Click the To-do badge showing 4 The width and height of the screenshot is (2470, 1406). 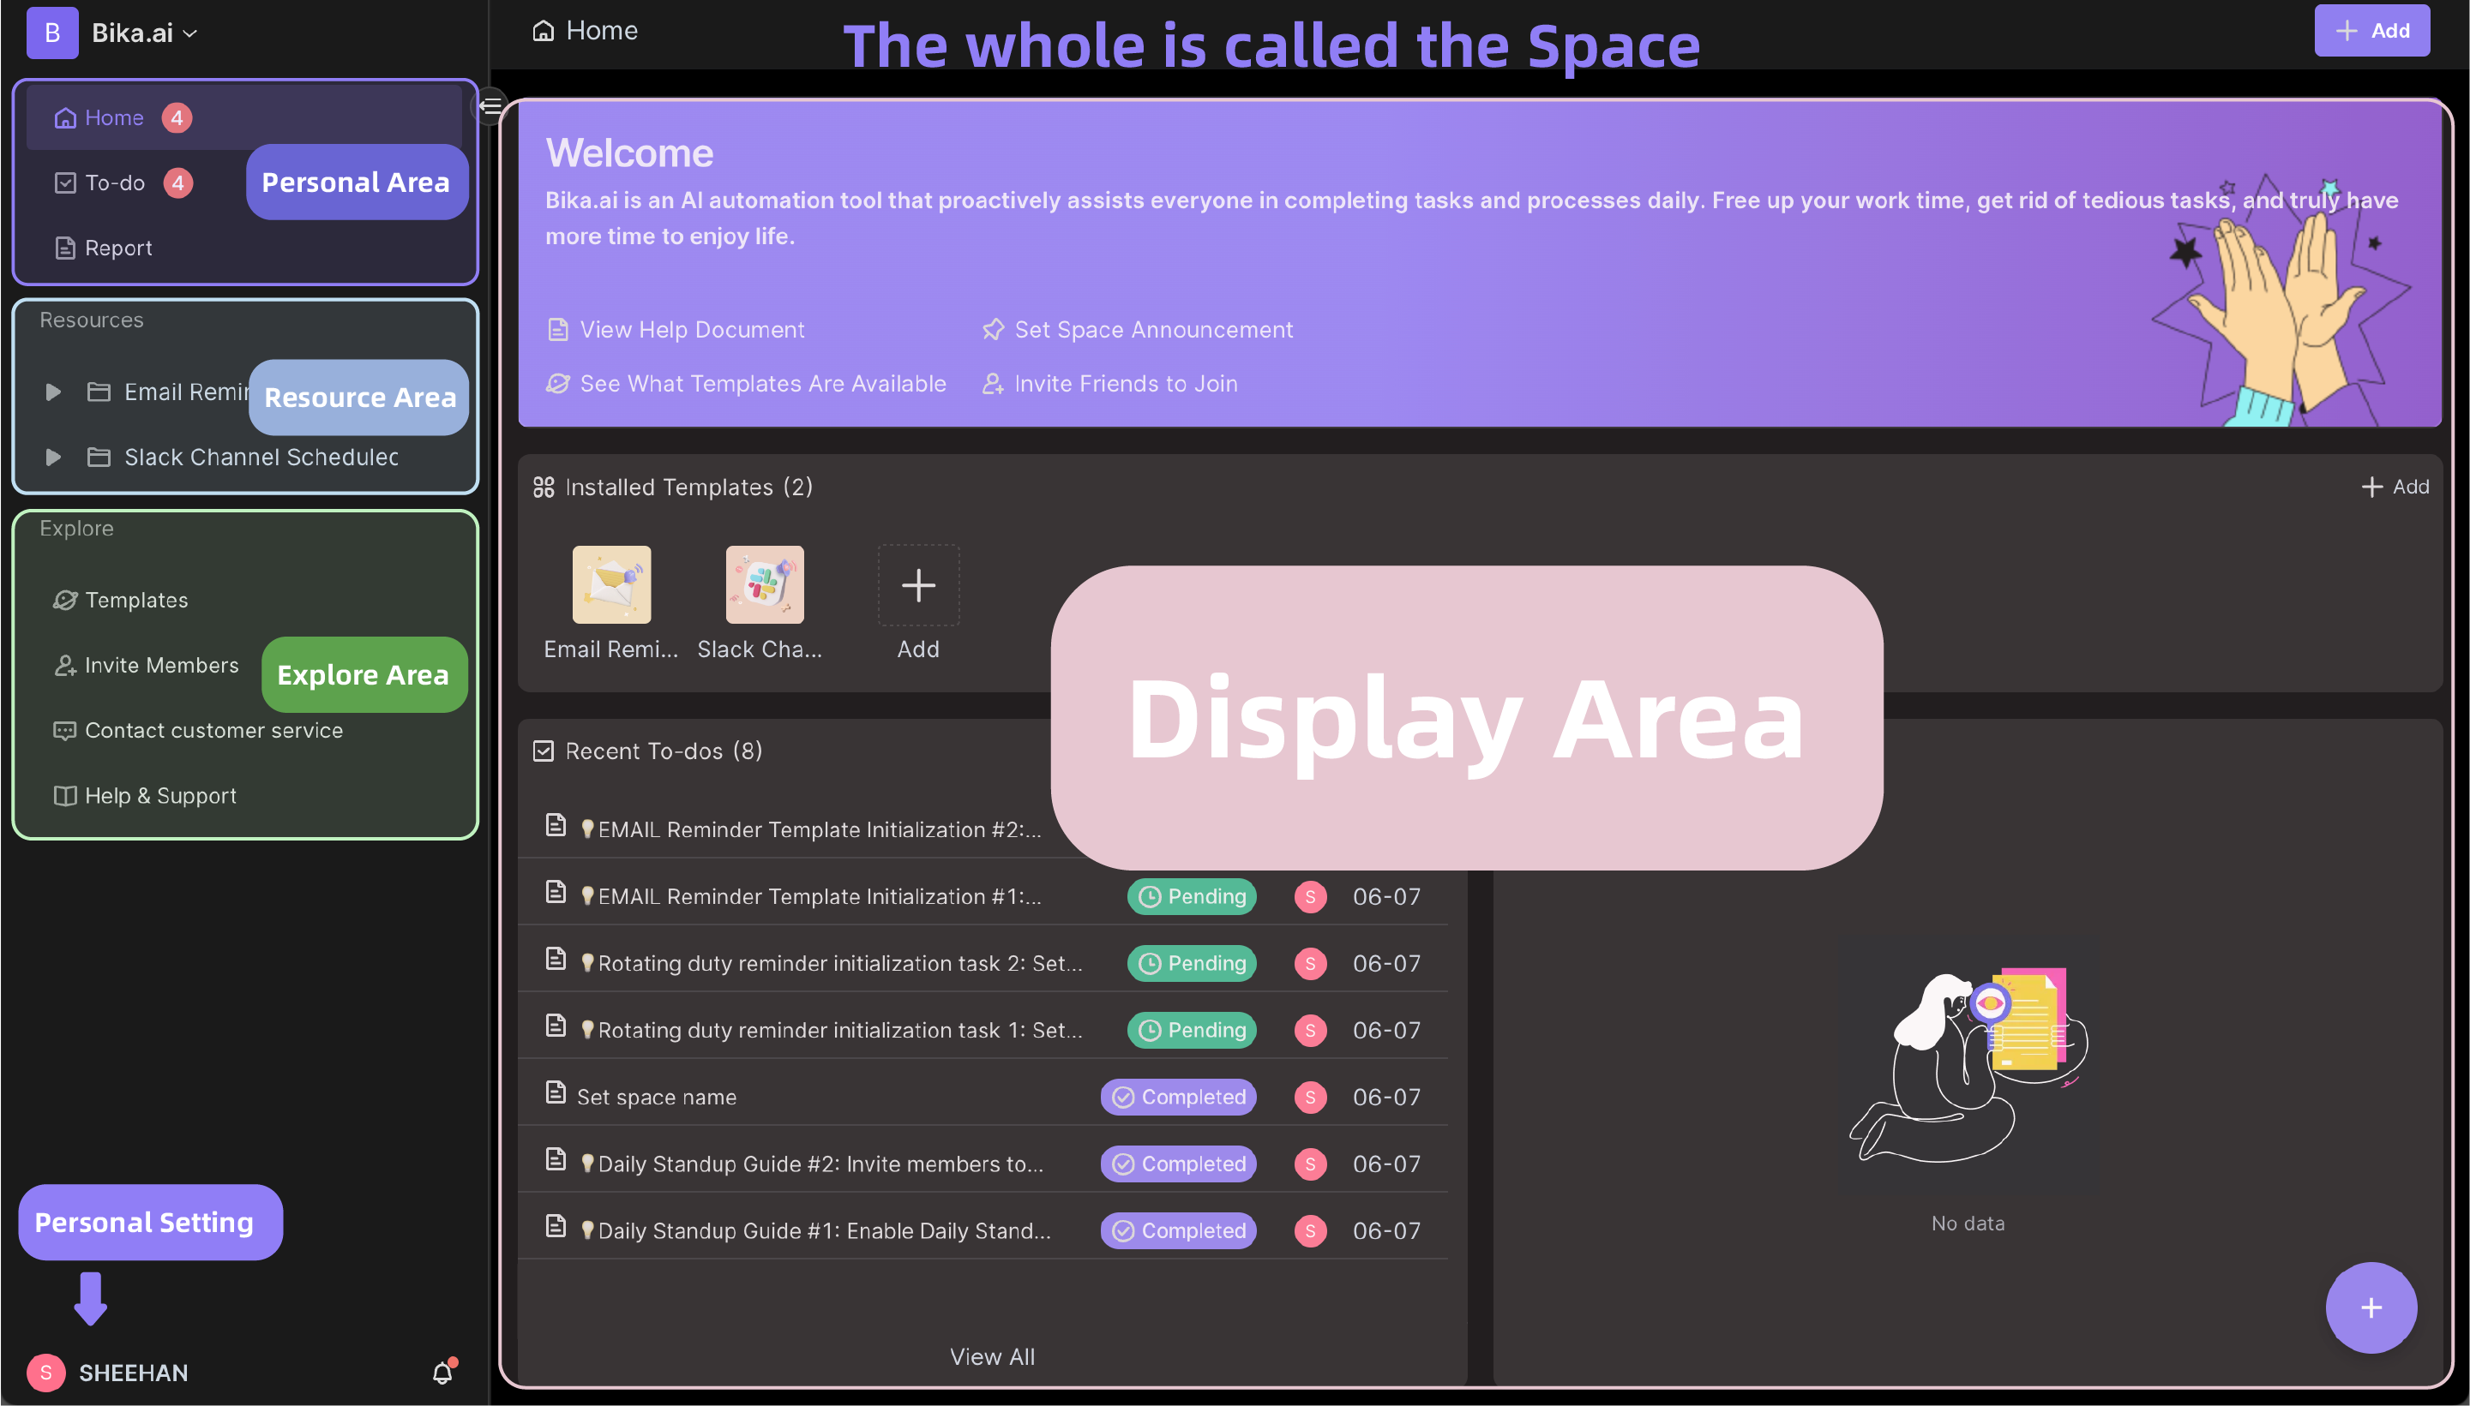coord(177,182)
